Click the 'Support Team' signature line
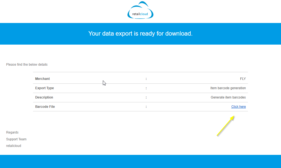This screenshot has width=281, height=168. click(x=16, y=139)
